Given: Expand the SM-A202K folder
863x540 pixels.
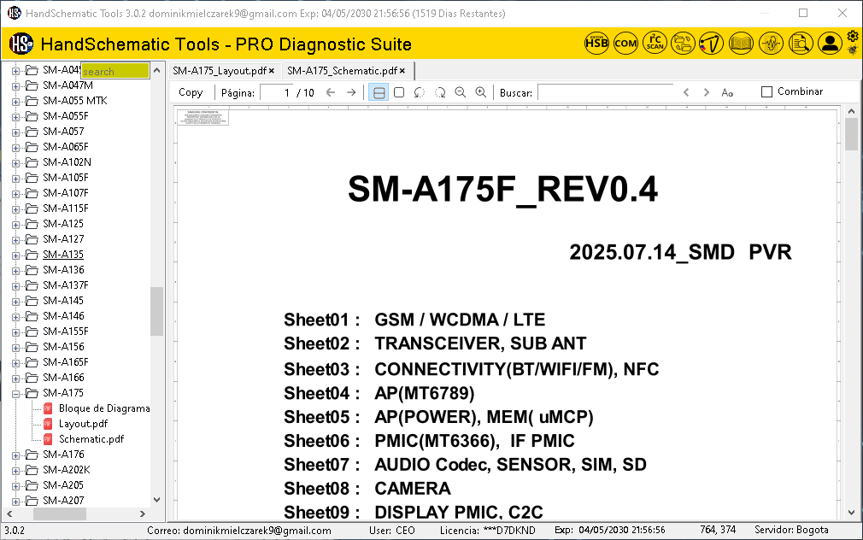Looking at the screenshot, I should [x=16, y=470].
